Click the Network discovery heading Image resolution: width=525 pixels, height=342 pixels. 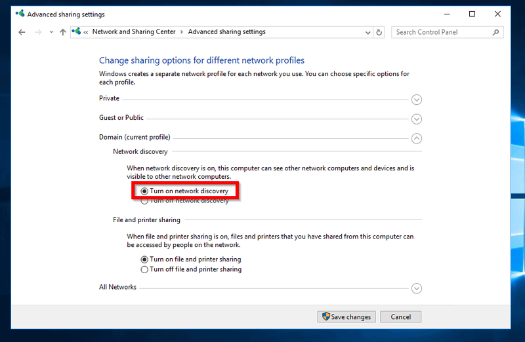point(140,151)
